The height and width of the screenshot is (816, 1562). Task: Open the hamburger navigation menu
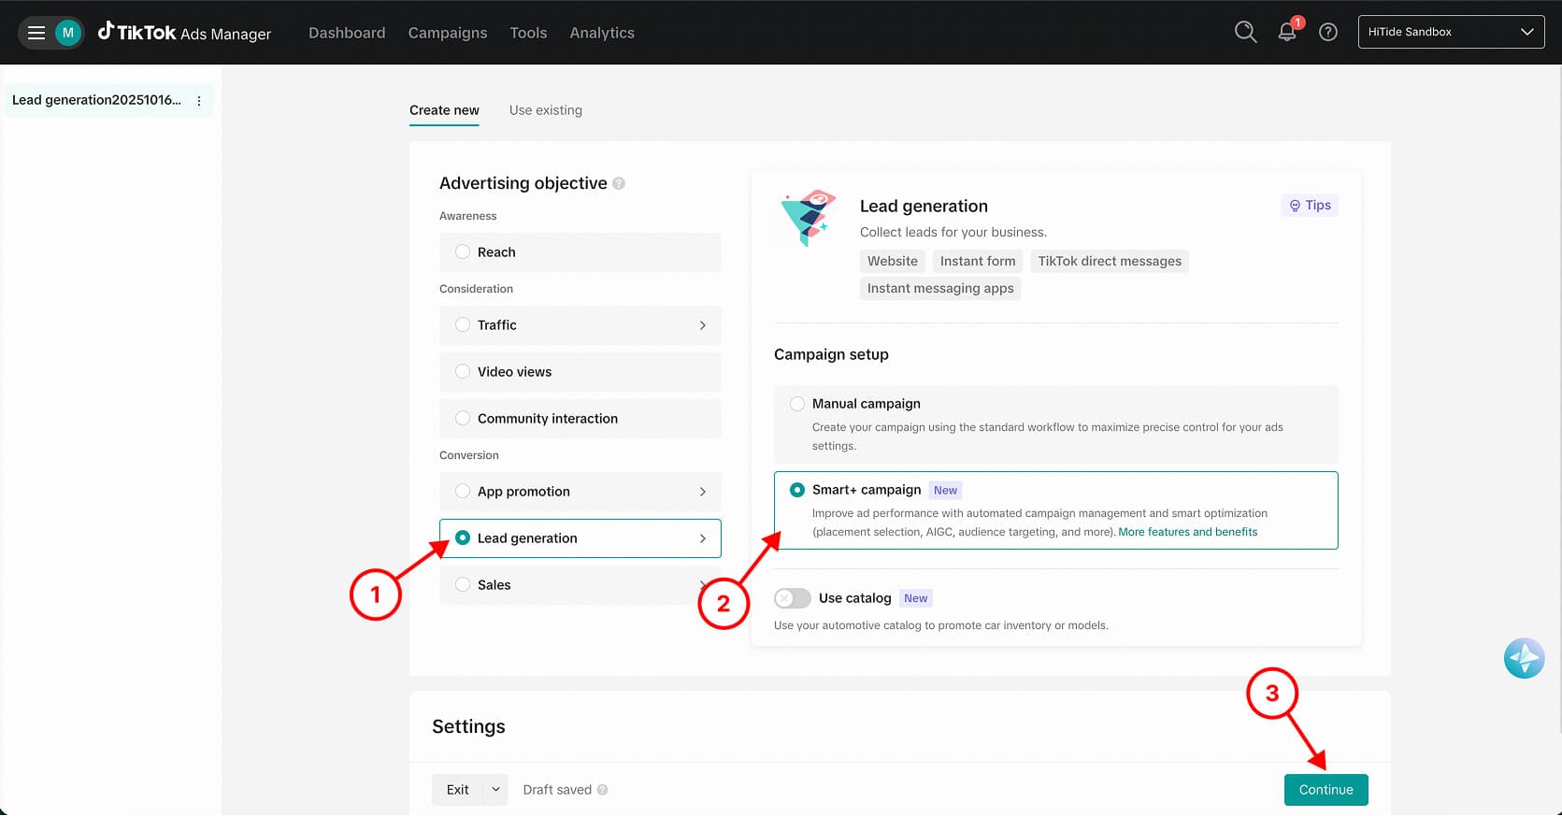tap(36, 33)
